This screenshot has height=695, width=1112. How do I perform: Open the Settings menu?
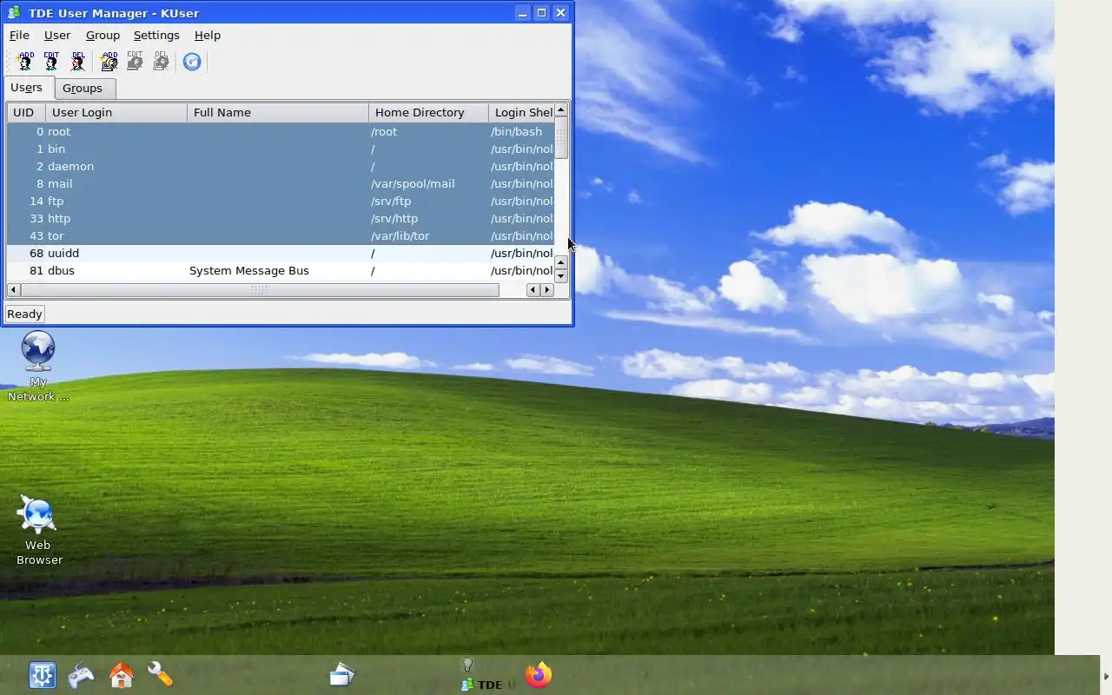[156, 35]
